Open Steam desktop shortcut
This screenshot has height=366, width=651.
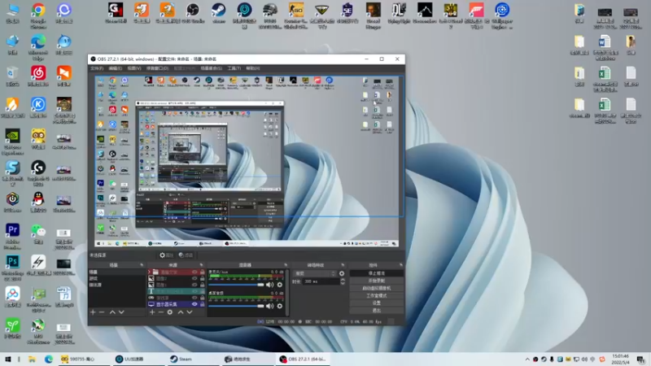pyautogui.click(x=218, y=12)
